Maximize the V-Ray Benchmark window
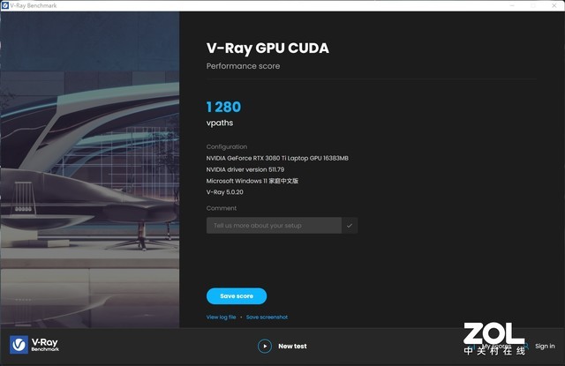 533,6
